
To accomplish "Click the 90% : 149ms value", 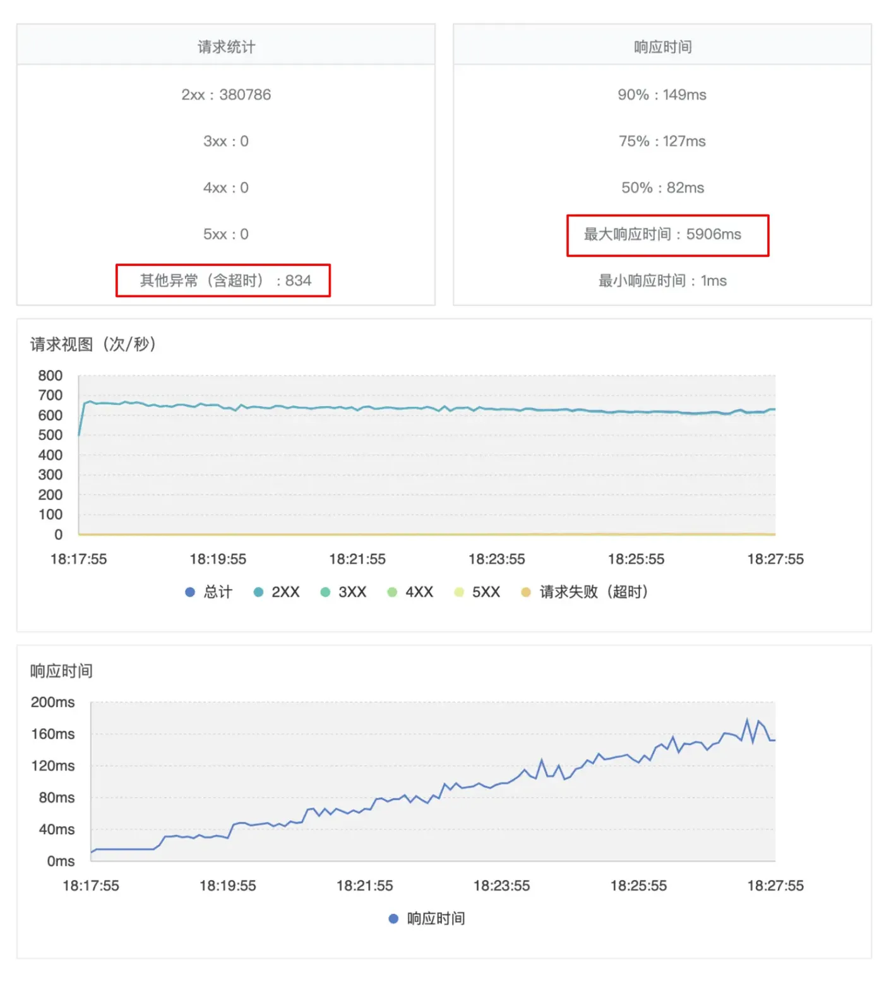I will [662, 95].
